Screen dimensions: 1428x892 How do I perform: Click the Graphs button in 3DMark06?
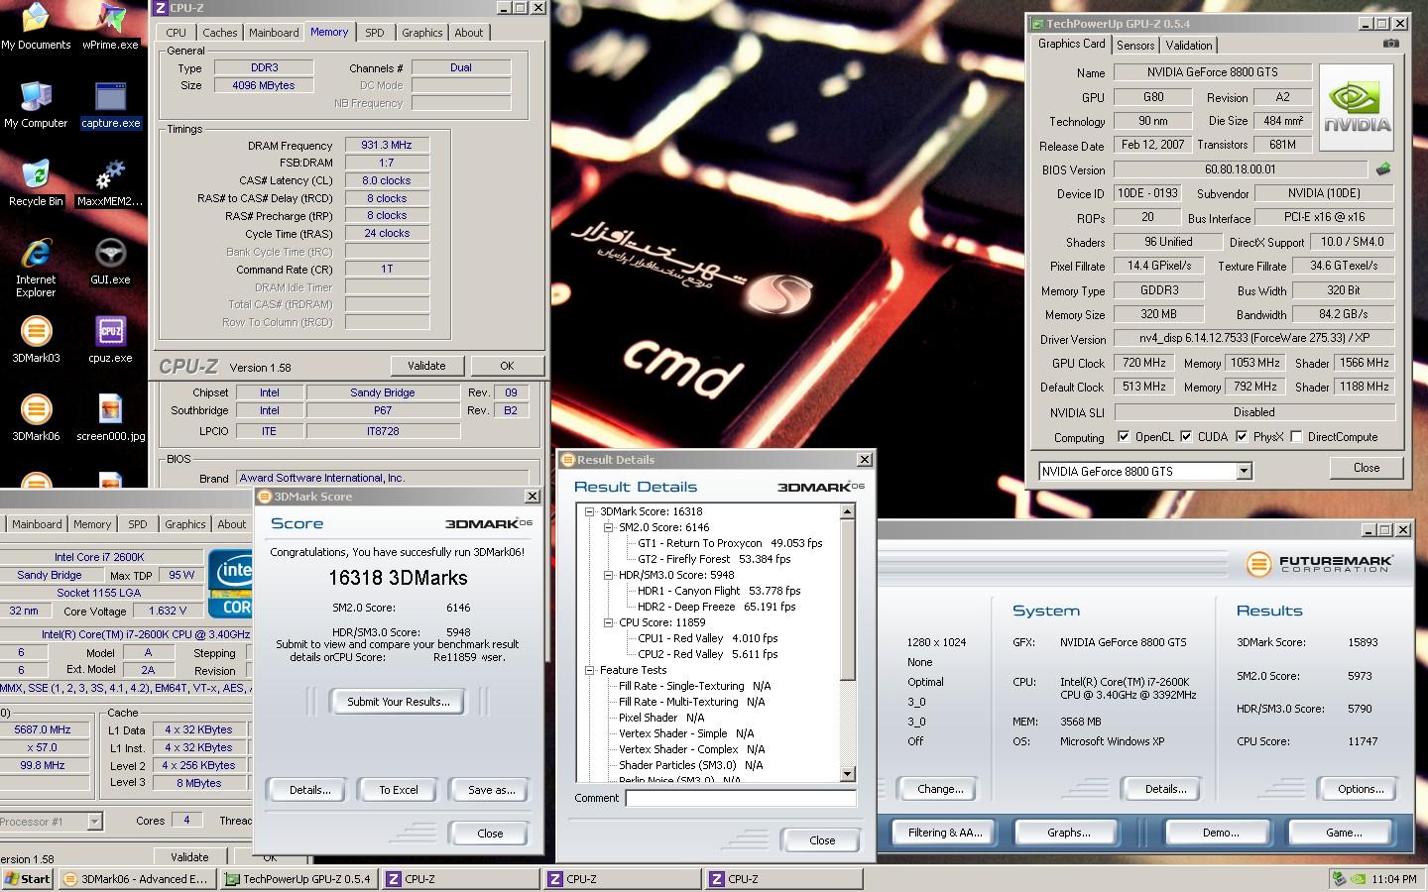point(1069,833)
